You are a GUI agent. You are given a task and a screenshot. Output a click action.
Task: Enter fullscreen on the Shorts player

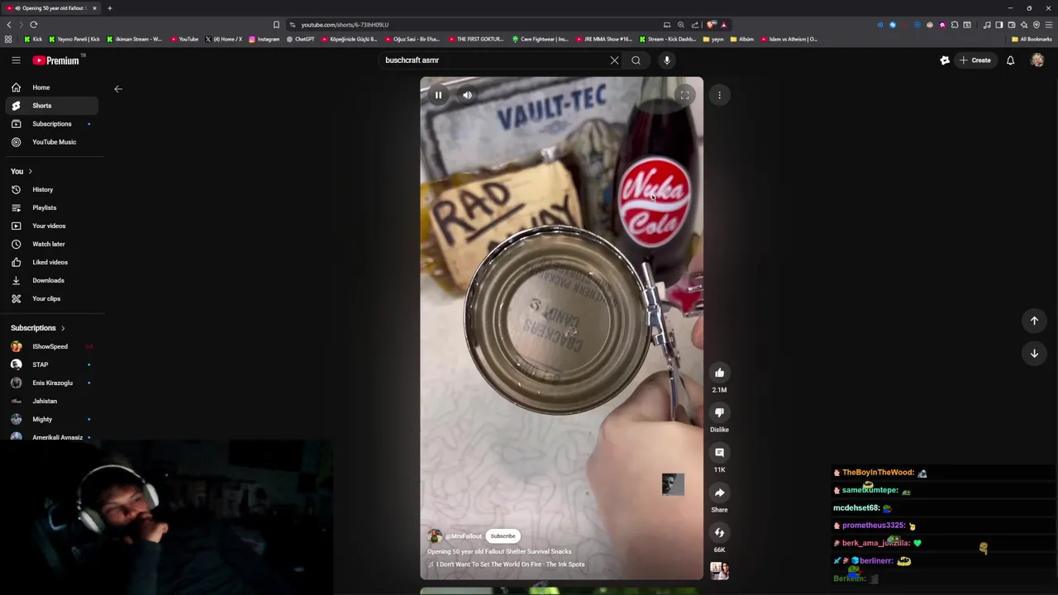coord(684,95)
